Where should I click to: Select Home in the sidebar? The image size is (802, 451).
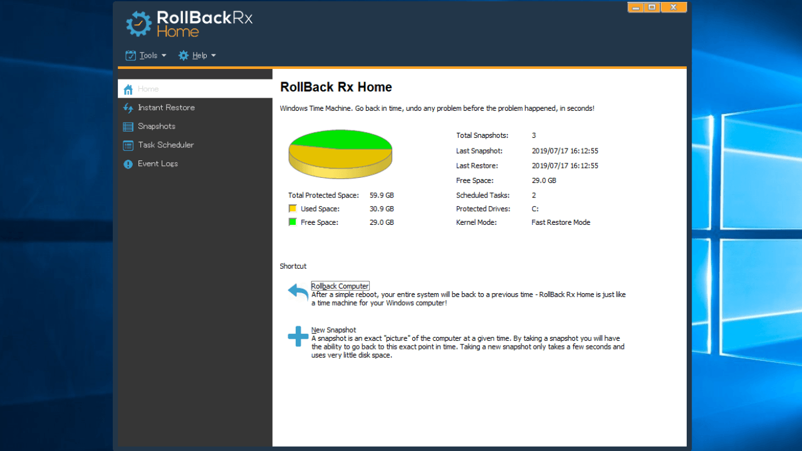pyautogui.click(x=195, y=89)
